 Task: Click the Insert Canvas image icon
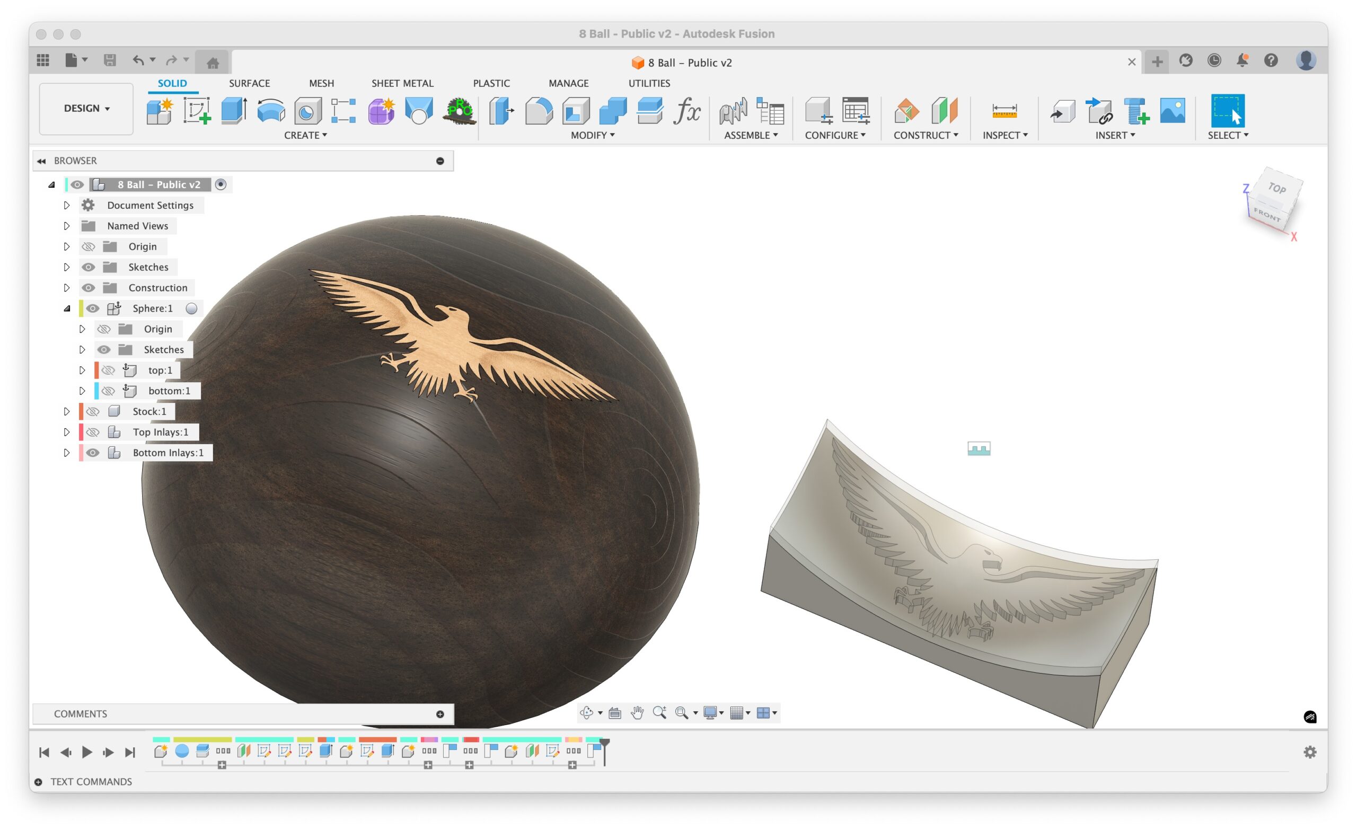point(1172,110)
